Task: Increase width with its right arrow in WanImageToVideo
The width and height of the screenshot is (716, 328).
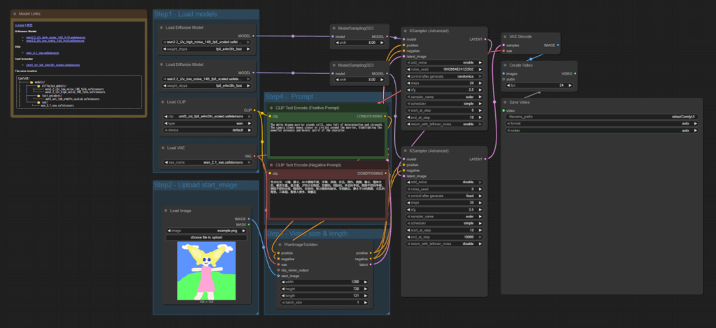Action: tap(365, 283)
